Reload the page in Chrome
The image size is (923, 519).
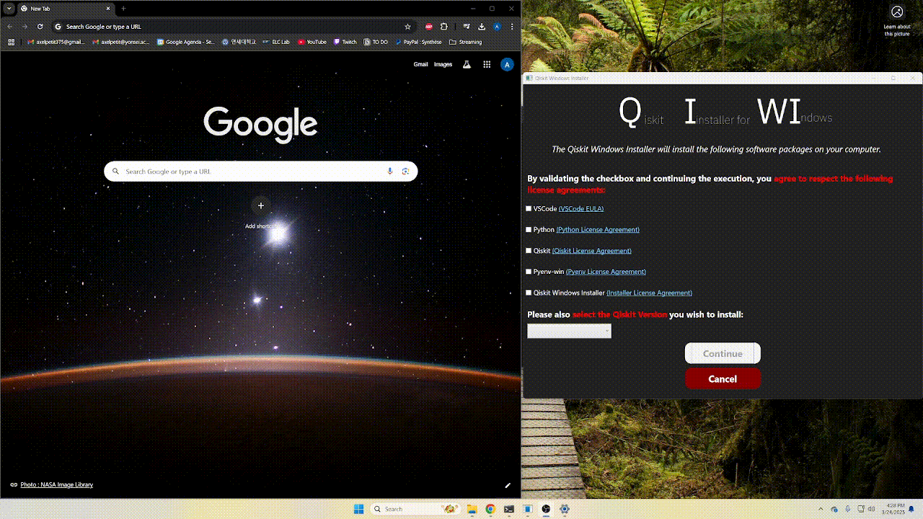tap(40, 27)
